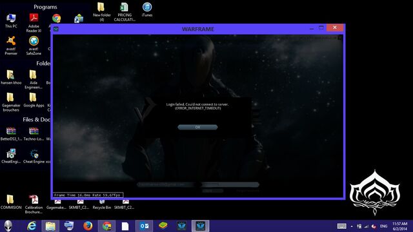The image size is (413, 232).
Task: Open the Calibration Brochure PDF icon
Action: tap(34, 204)
